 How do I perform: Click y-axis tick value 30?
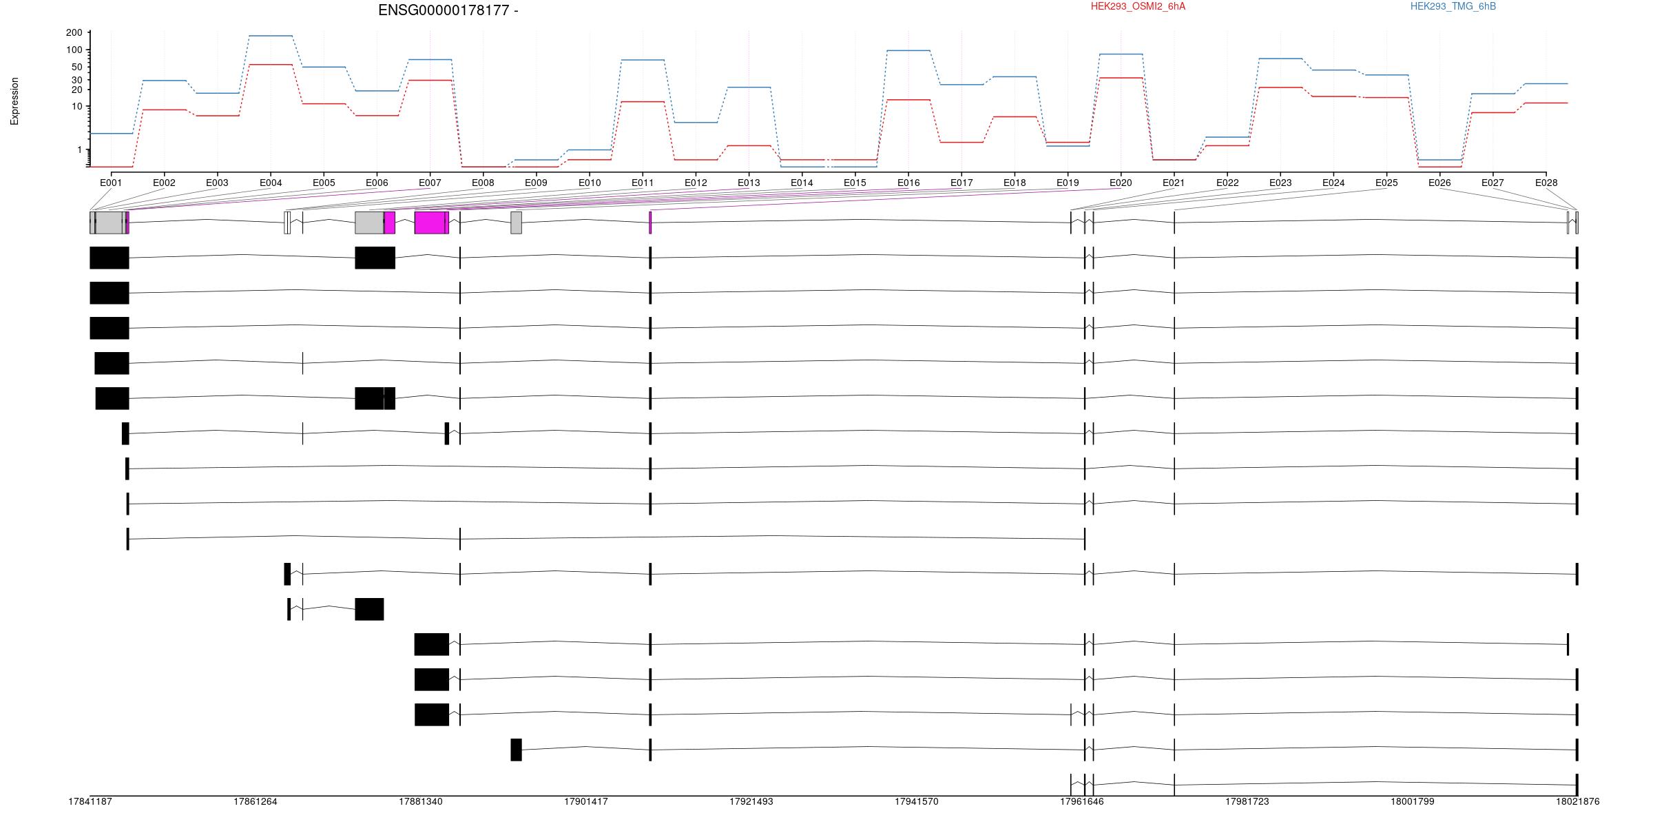(77, 80)
